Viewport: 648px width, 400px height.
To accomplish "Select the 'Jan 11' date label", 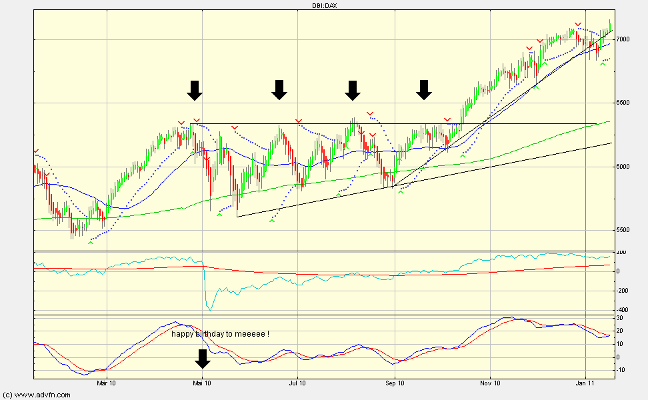I will tap(585, 383).
